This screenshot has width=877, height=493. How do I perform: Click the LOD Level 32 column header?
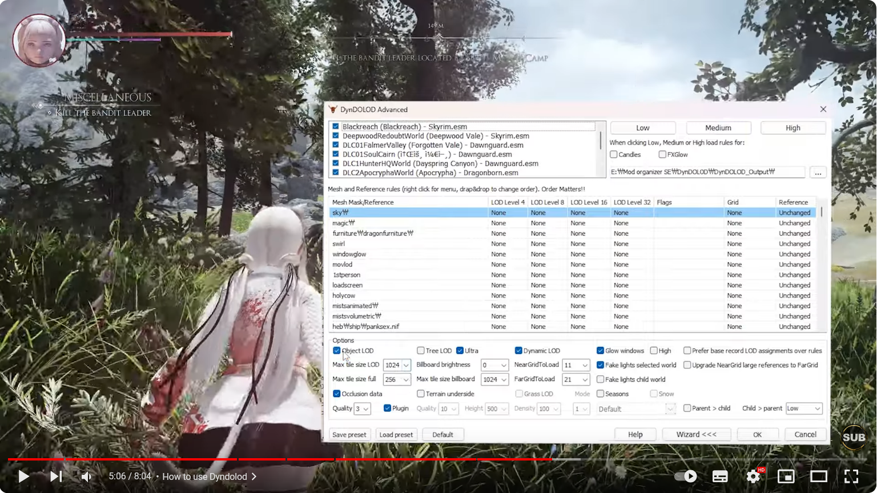click(632, 202)
